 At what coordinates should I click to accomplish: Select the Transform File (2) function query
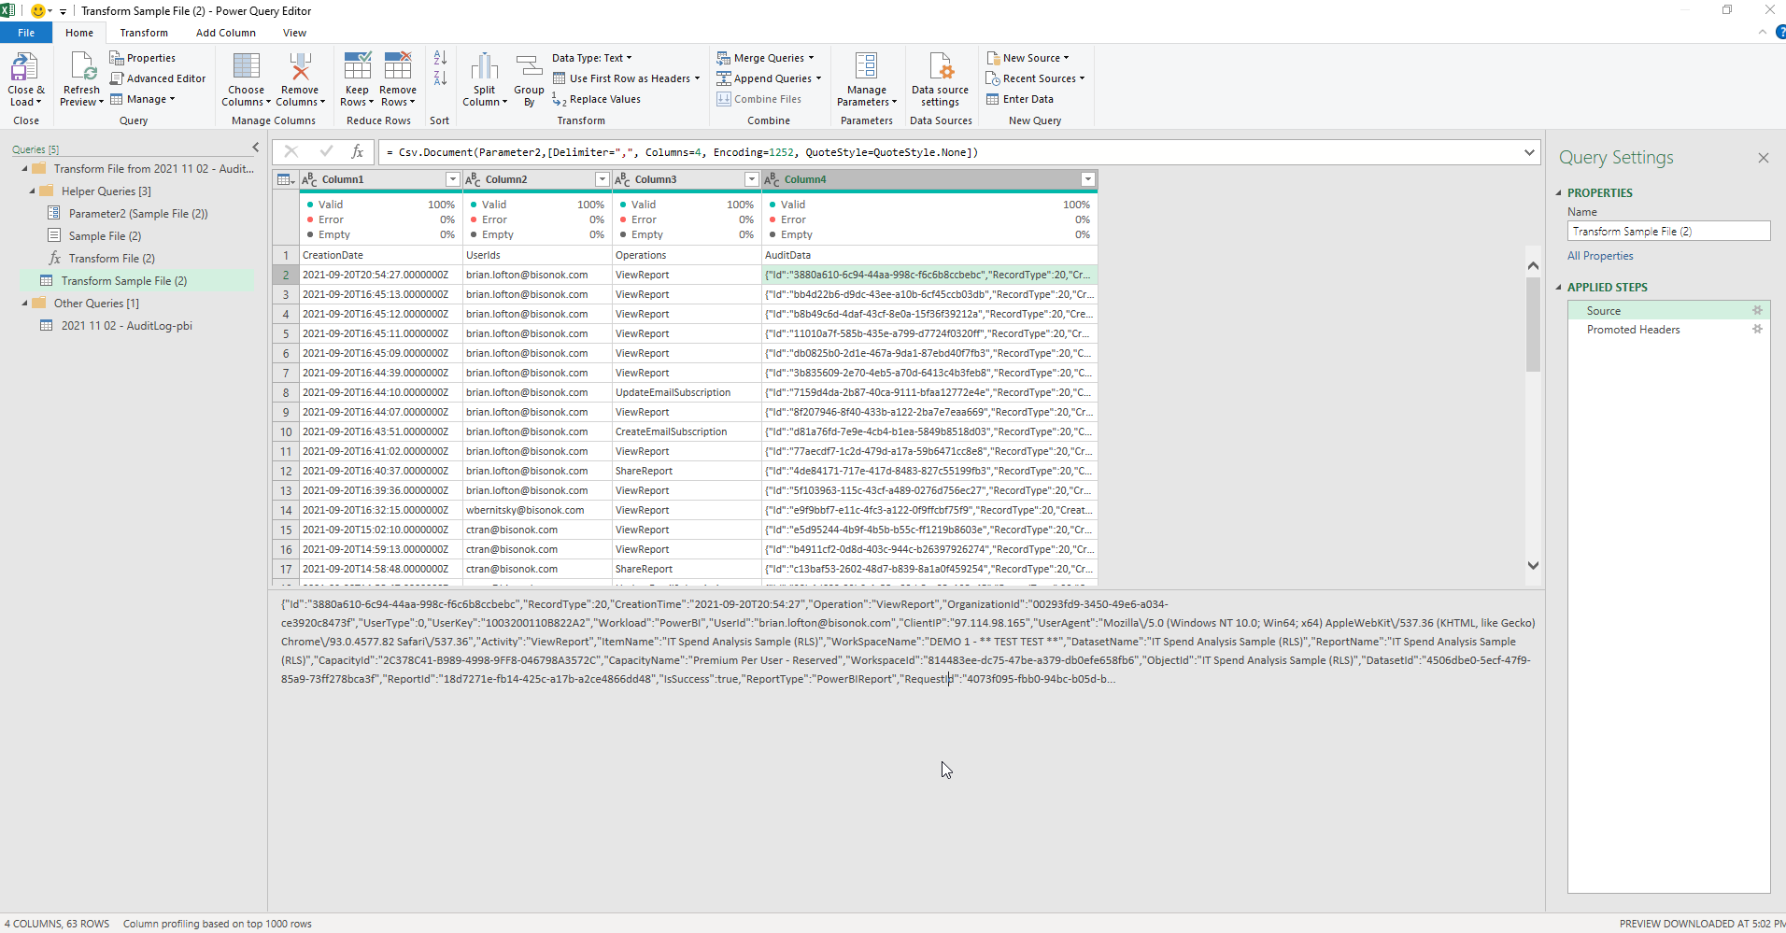click(x=111, y=259)
